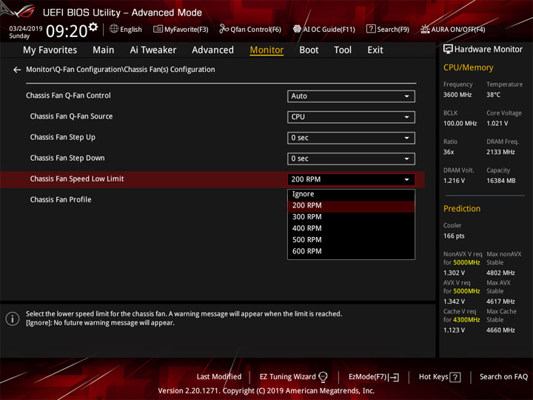Select 400 RPM option

pyautogui.click(x=351, y=229)
